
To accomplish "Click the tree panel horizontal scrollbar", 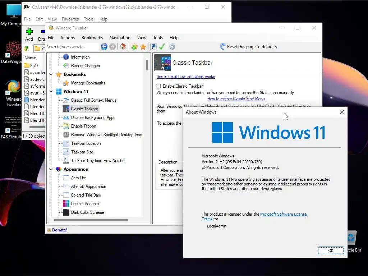I will [x=91, y=220].
